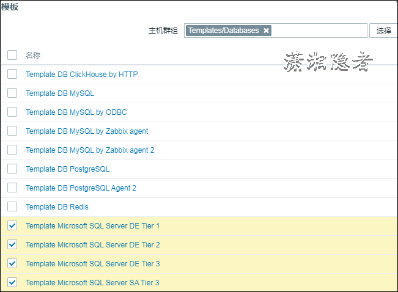398x292 pixels.
Task: Check the box for Template DB MySQL
Action: (x=12, y=93)
